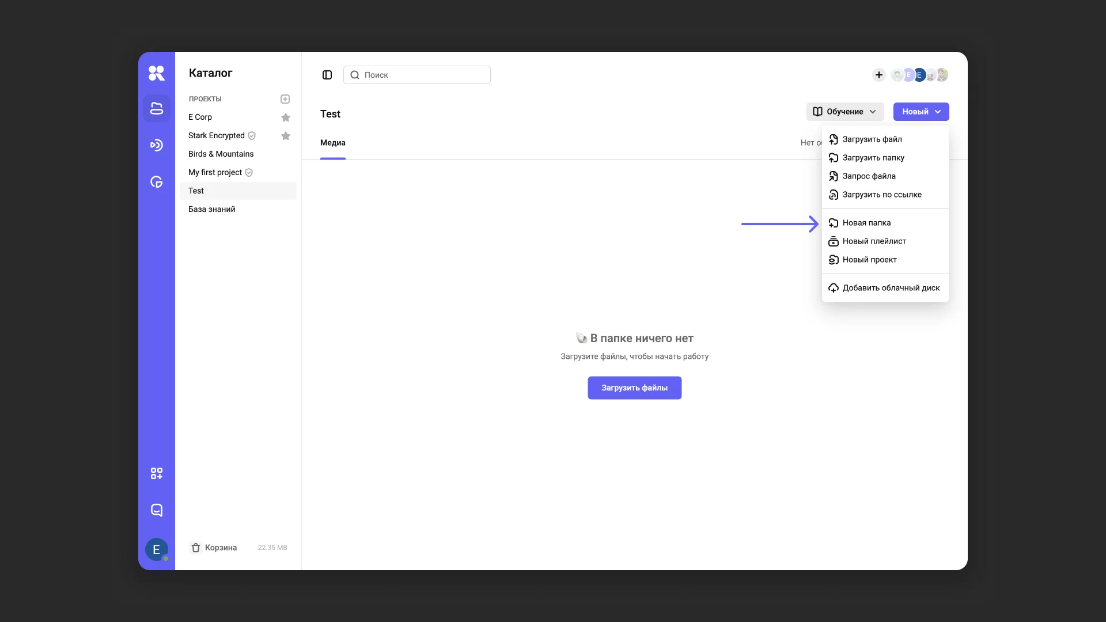Toggle favorite star for Stark Encrypted
This screenshot has width=1106, height=622.
286,136
